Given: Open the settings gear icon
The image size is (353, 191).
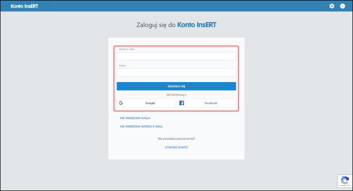Looking at the screenshot, I should pos(332,6).
